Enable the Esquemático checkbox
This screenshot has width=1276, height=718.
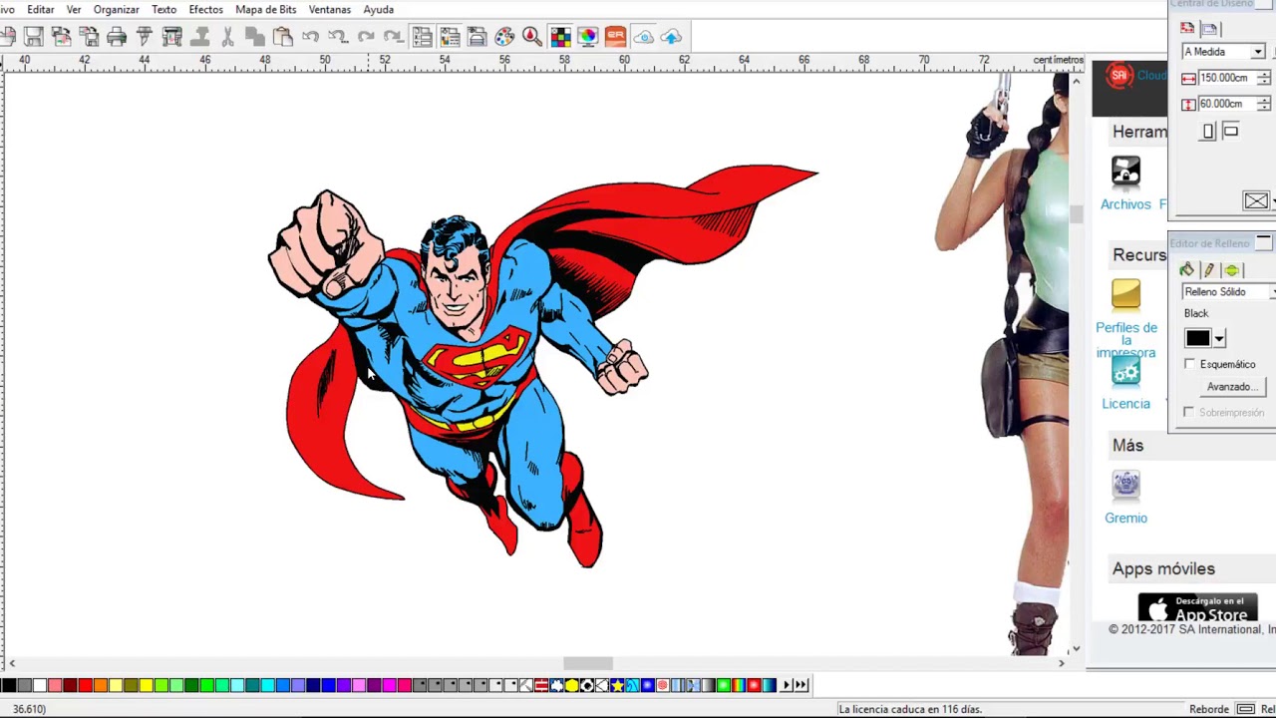tap(1188, 364)
